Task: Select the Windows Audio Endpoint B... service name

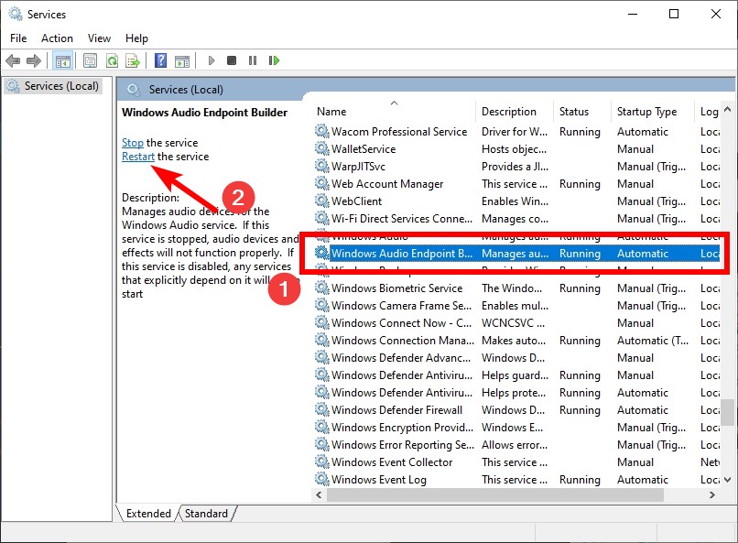Action: 402,253
